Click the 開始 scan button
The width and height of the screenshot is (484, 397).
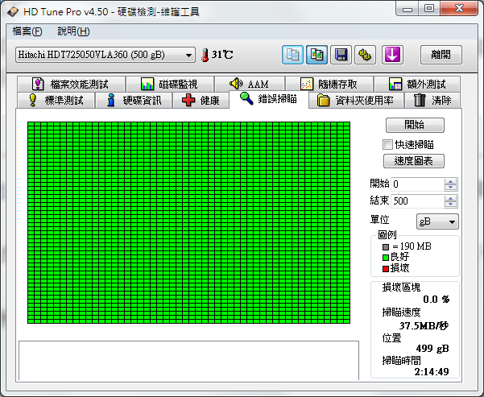[415, 125]
